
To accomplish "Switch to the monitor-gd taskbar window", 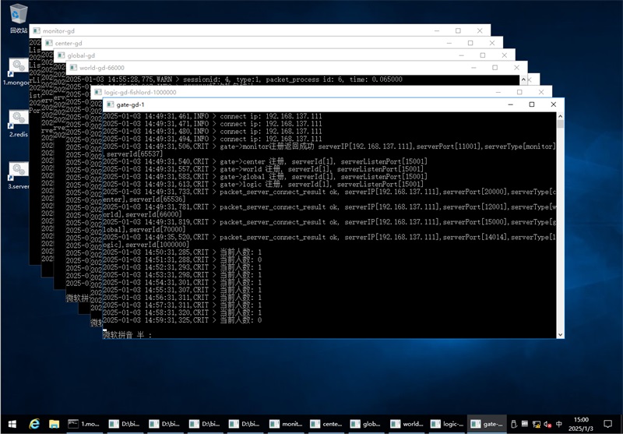I will (285, 424).
